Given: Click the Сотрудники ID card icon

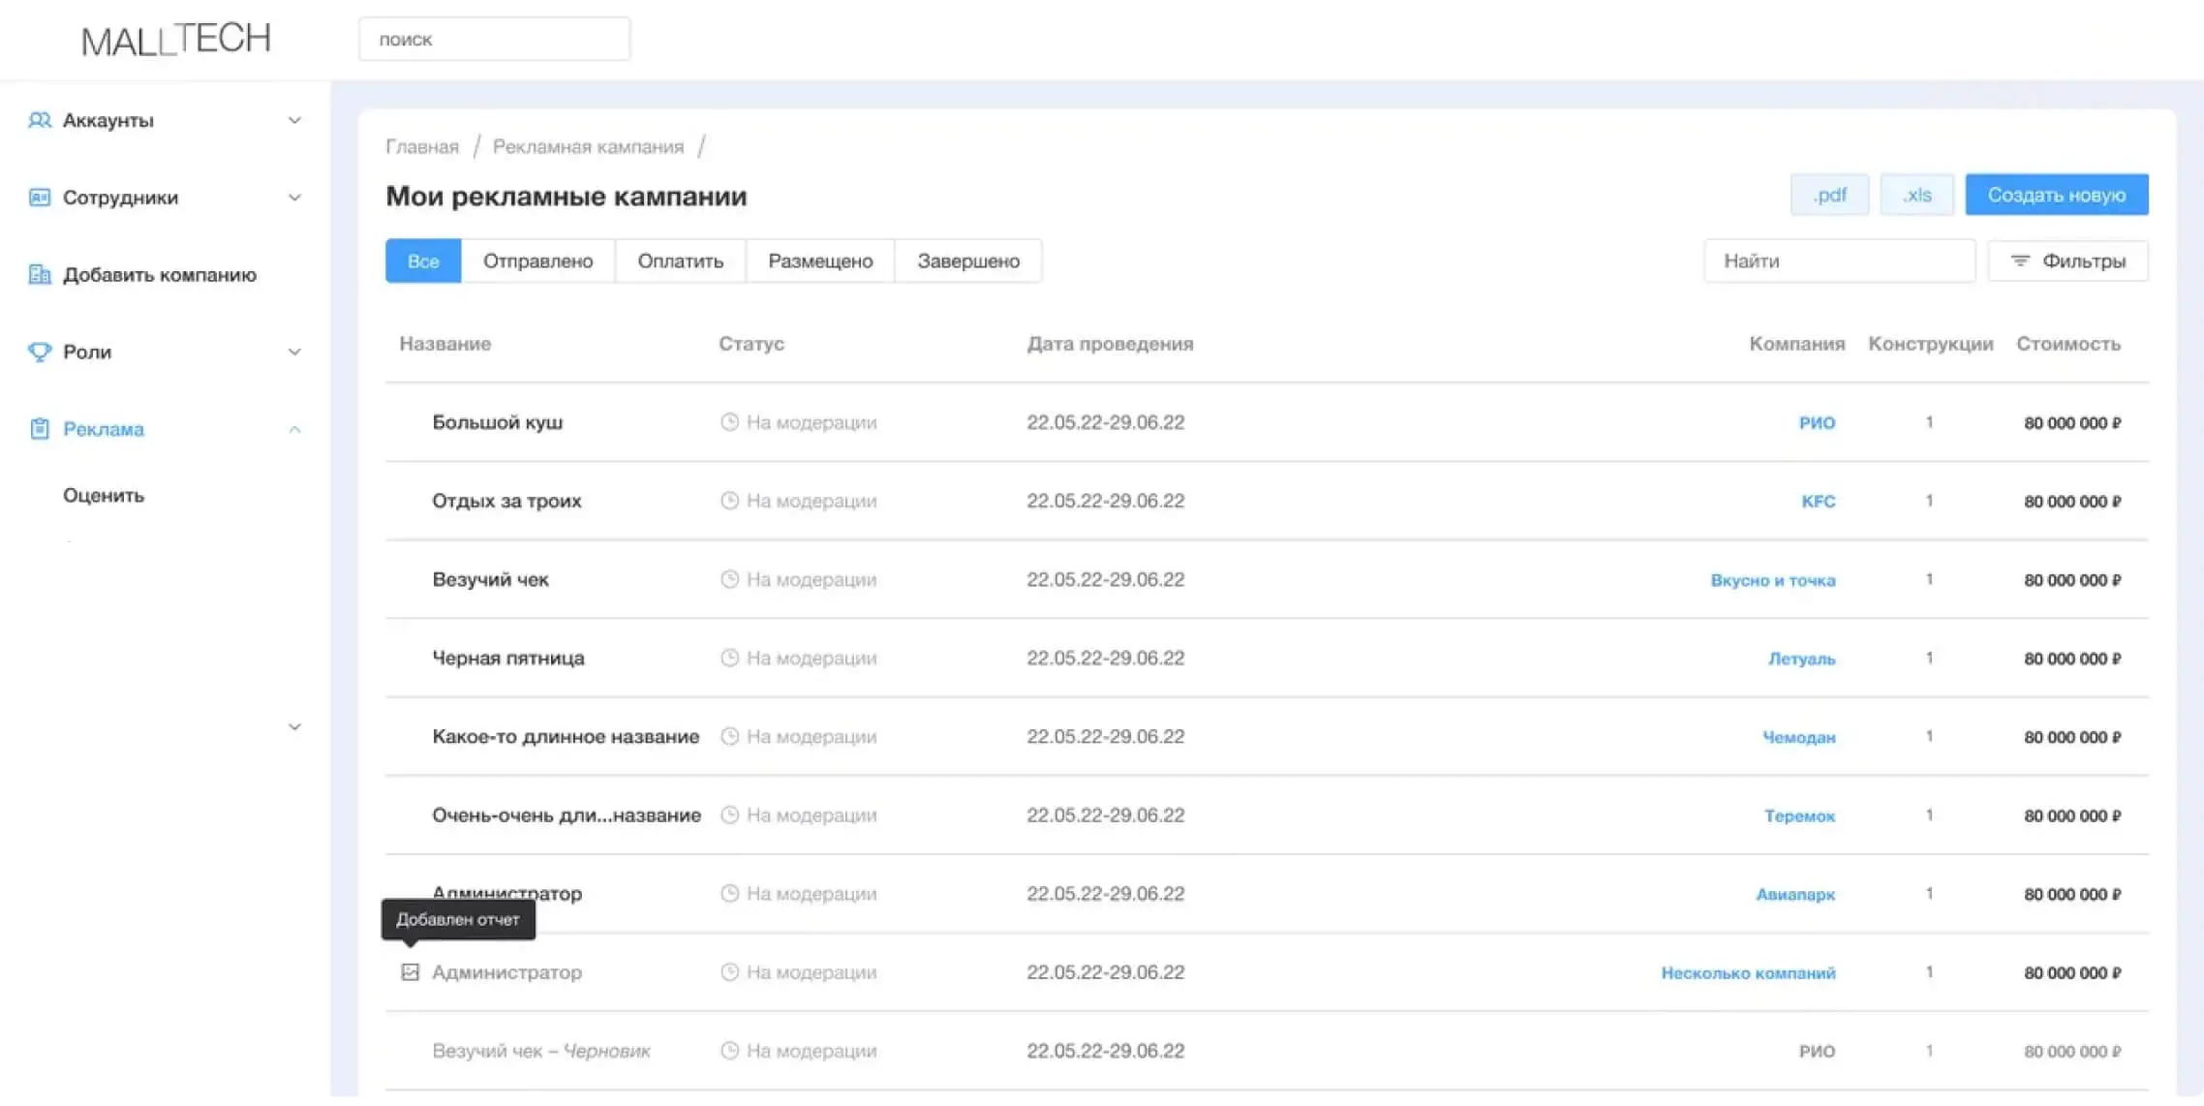Looking at the screenshot, I should point(40,198).
